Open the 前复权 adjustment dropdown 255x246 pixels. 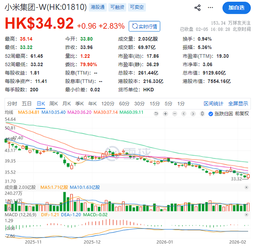[x=242, y=114]
